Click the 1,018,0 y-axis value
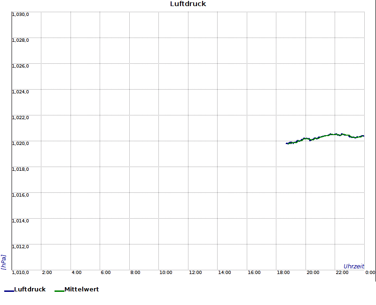Image resolution: width=376 pixels, height=305 pixels. (20, 169)
